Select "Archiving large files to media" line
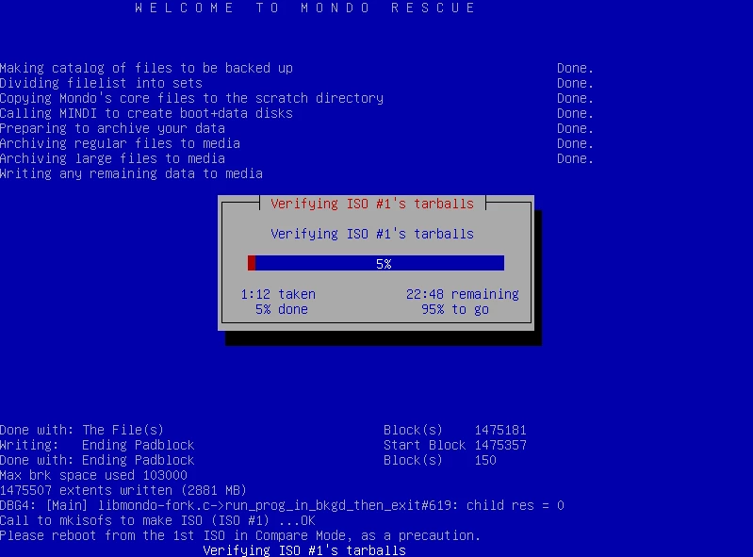The image size is (753, 557). pyautogui.click(x=112, y=158)
